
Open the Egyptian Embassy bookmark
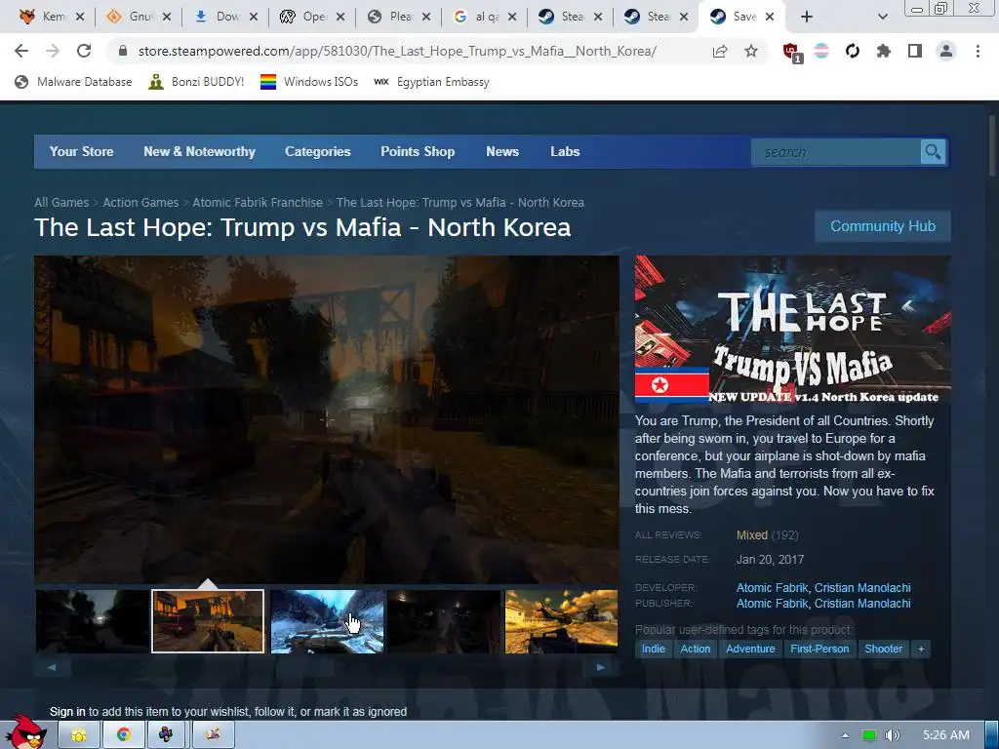click(431, 82)
